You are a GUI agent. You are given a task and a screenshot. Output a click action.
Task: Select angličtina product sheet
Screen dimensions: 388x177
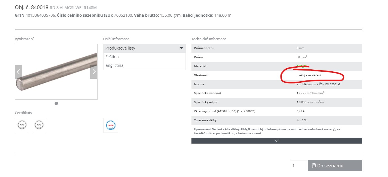114,65
